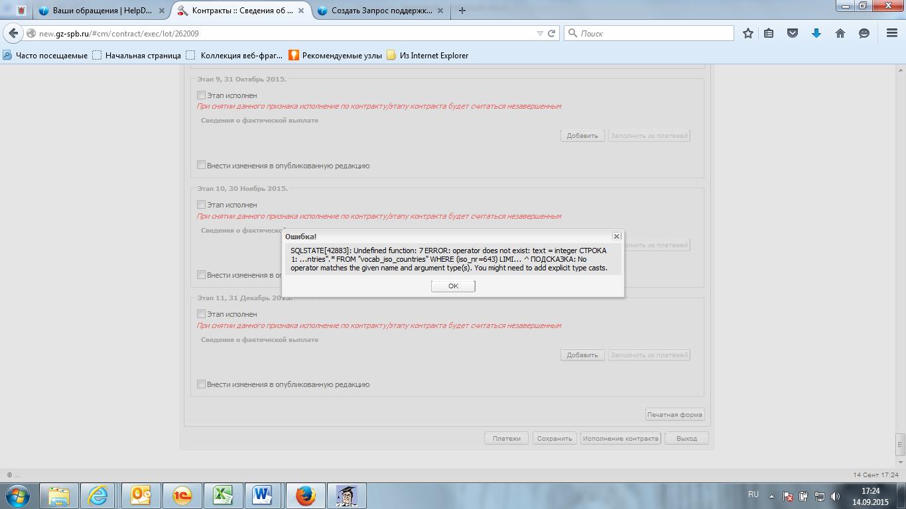Check Внести изменения in Этап 9

tap(201, 166)
